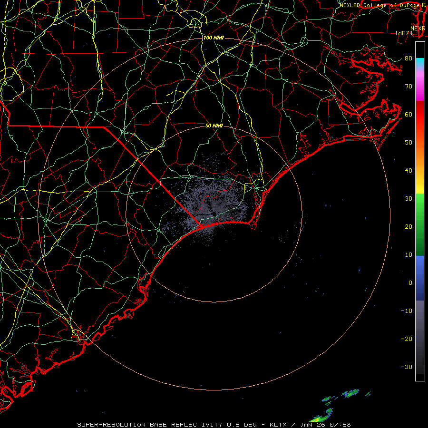The height and width of the screenshot is (428, 428).
Task: Click the 30 dBZ scale value
Action: (409, 198)
